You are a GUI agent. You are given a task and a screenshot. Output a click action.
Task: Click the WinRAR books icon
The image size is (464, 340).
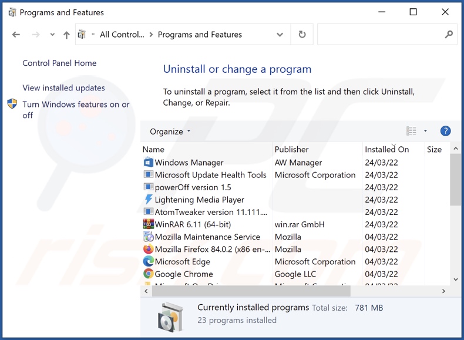[x=148, y=224]
